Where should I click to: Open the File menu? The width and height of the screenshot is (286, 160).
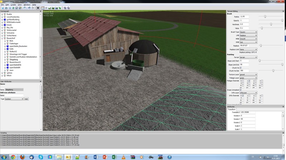pos(2,5)
